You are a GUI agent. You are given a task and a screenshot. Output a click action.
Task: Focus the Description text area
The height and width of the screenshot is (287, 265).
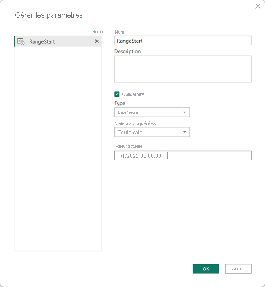pyautogui.click(x=183, y=69)
